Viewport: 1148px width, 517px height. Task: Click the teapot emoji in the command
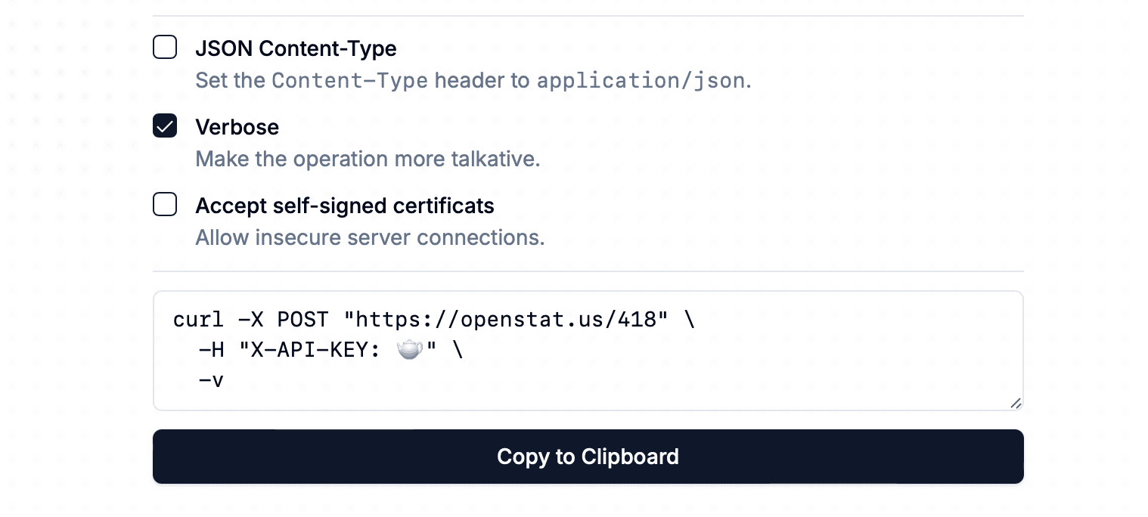[x=410, y=350]
